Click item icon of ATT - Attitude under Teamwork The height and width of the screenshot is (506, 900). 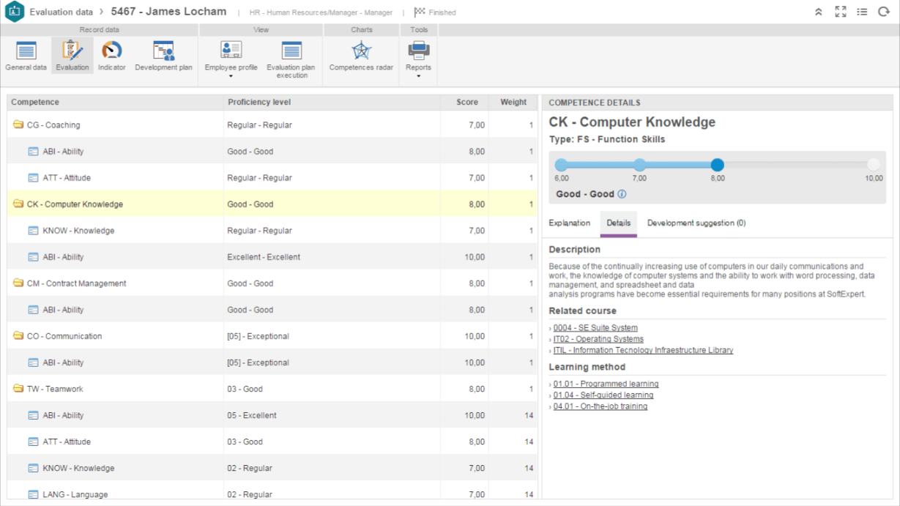pos(33,442)
